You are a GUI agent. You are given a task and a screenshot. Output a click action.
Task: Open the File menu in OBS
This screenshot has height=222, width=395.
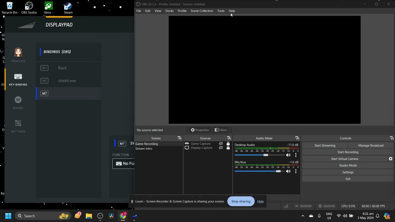click(139, 11)
